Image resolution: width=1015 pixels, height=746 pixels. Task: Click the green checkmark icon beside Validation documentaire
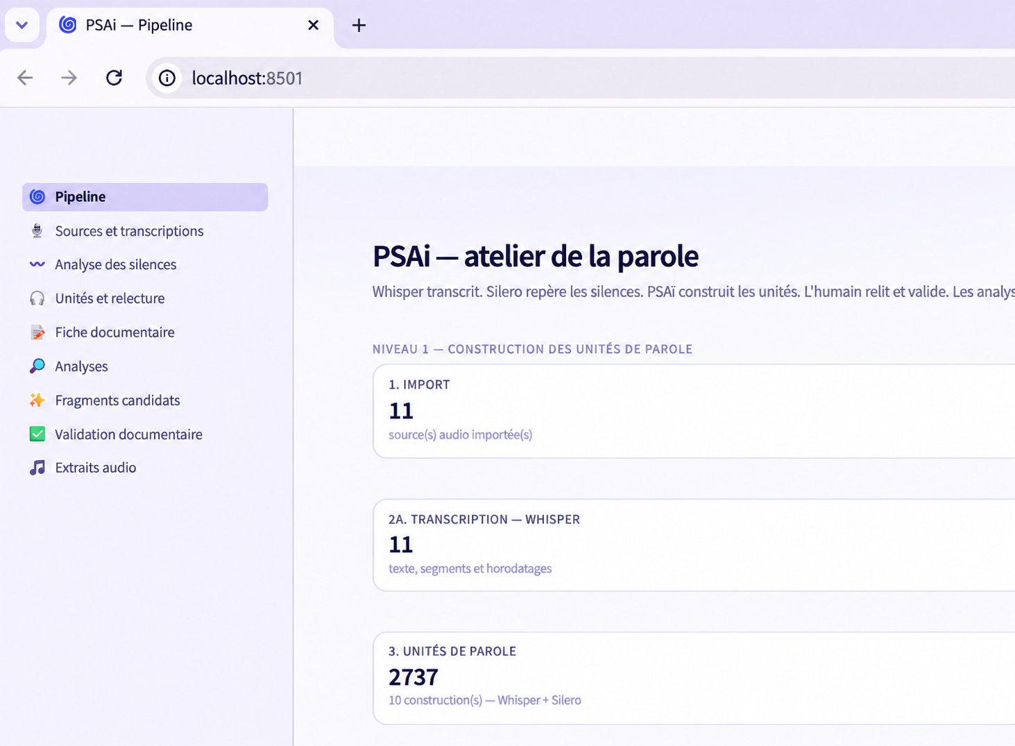37,434
